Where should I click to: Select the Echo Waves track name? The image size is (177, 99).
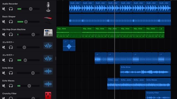point(8,81)
